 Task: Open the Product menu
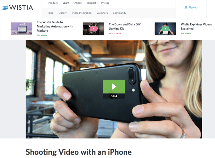53,3
